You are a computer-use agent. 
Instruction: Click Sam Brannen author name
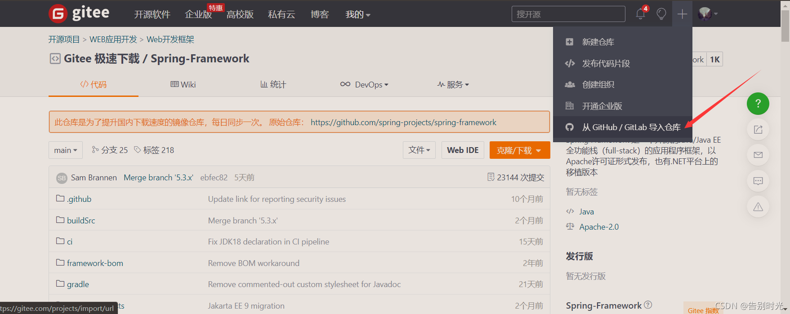coord(94,177)
